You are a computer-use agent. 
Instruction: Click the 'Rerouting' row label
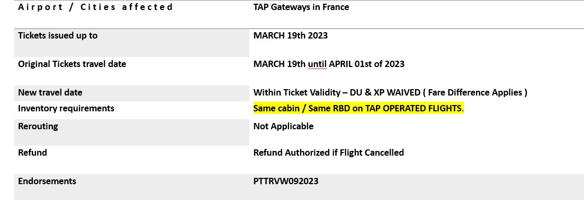38,126
